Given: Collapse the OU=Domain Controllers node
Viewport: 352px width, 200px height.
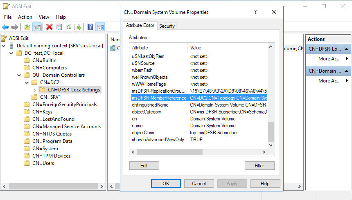Looking at the screenshot, I should coord(19,75).
